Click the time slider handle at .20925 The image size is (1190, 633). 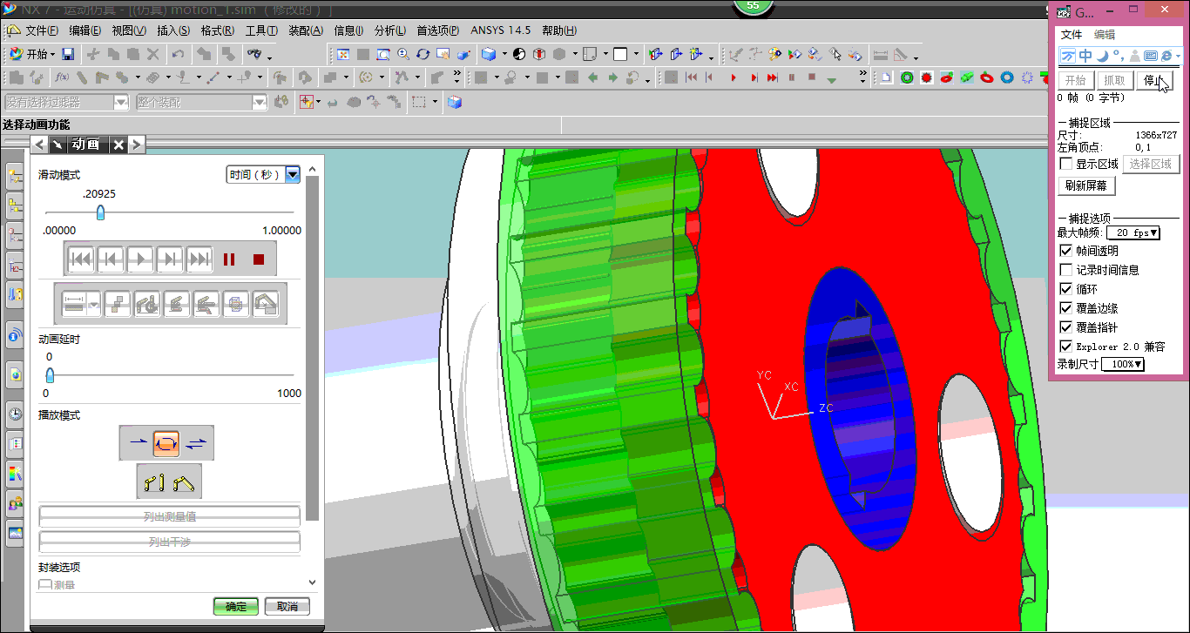click(x=100, y=212)
